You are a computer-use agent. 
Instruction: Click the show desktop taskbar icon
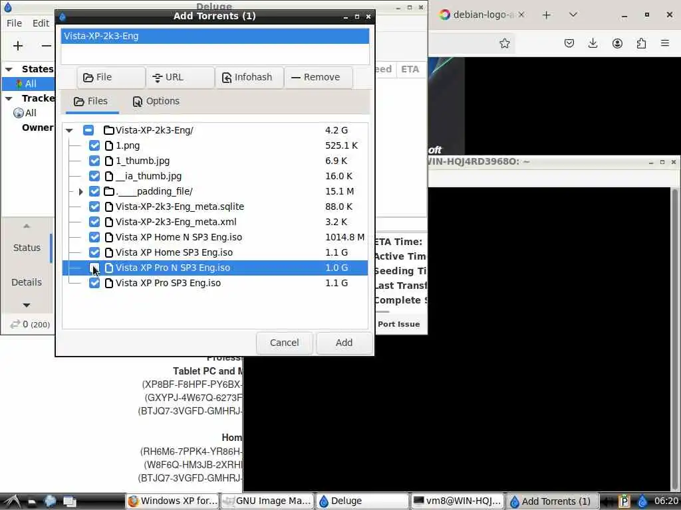click(69, 501)
